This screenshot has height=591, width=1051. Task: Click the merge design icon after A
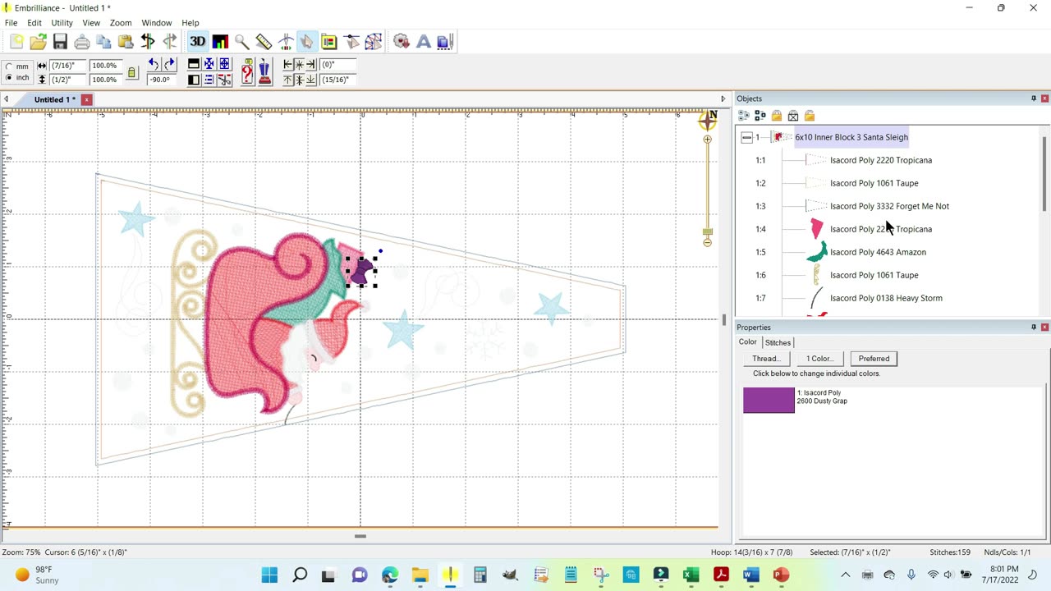445,42
